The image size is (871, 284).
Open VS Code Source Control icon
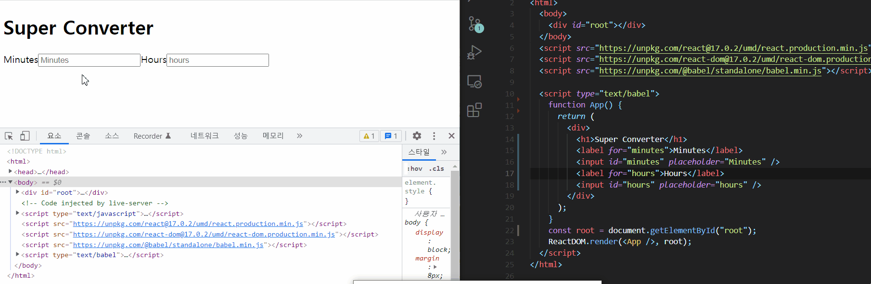(475, 24)
